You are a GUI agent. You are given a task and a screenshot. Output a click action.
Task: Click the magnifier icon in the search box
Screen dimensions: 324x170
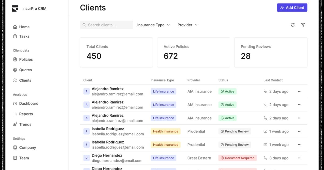(x=84, y=25)
